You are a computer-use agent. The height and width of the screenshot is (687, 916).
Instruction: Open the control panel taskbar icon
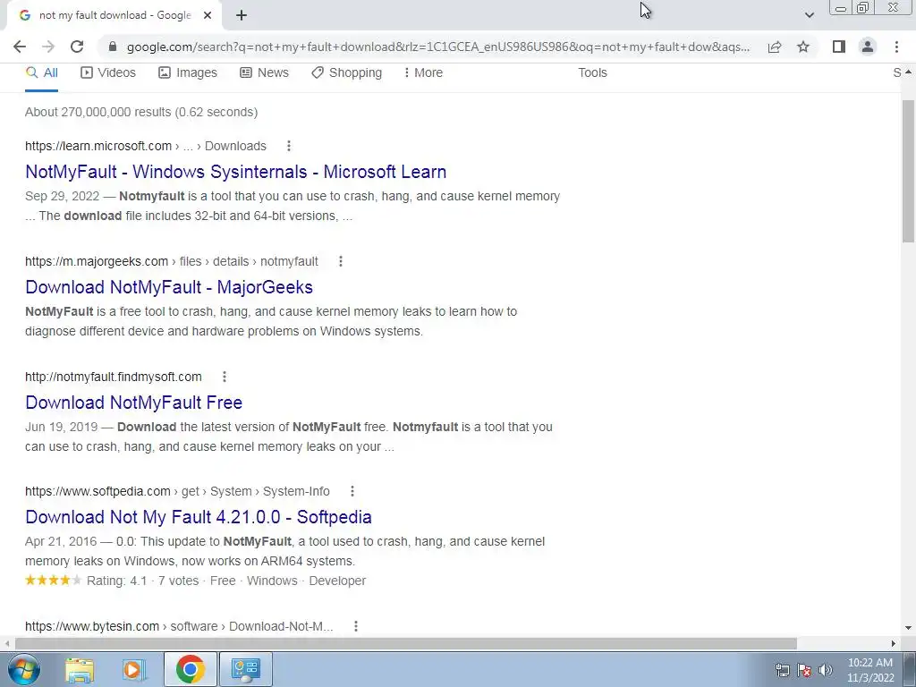[246, 669]
